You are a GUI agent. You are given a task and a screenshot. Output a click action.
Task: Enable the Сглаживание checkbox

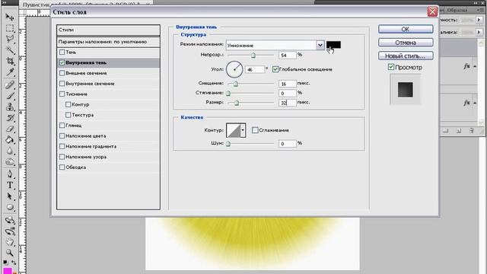(255, 130)
